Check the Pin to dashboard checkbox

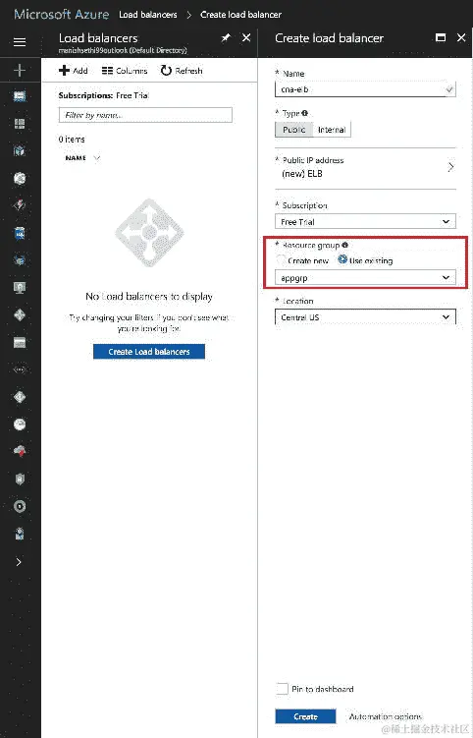tap(282, 689)
